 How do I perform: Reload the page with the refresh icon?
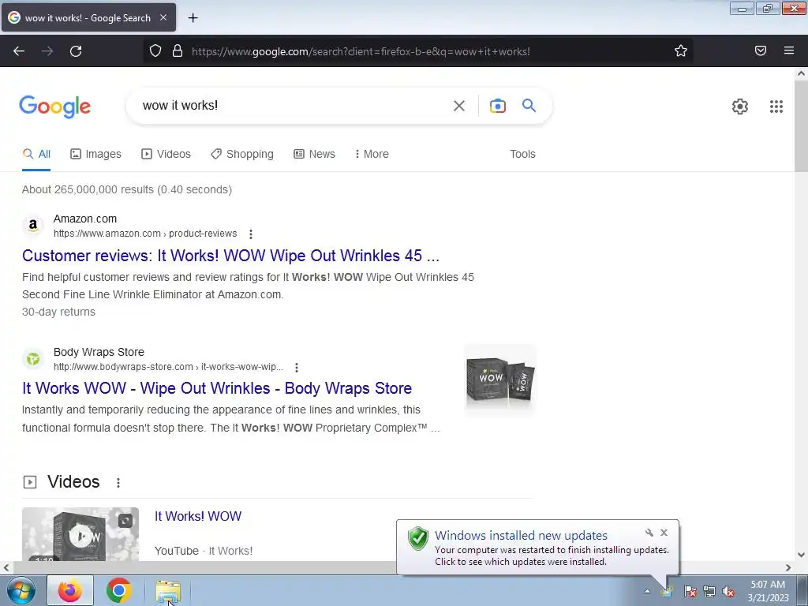coord(76,51)
